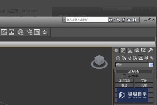
Task: Select the Lights category icon
Action: tap(129, 58)
